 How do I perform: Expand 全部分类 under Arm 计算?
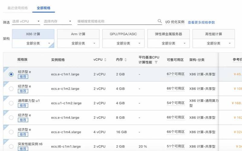78,43
